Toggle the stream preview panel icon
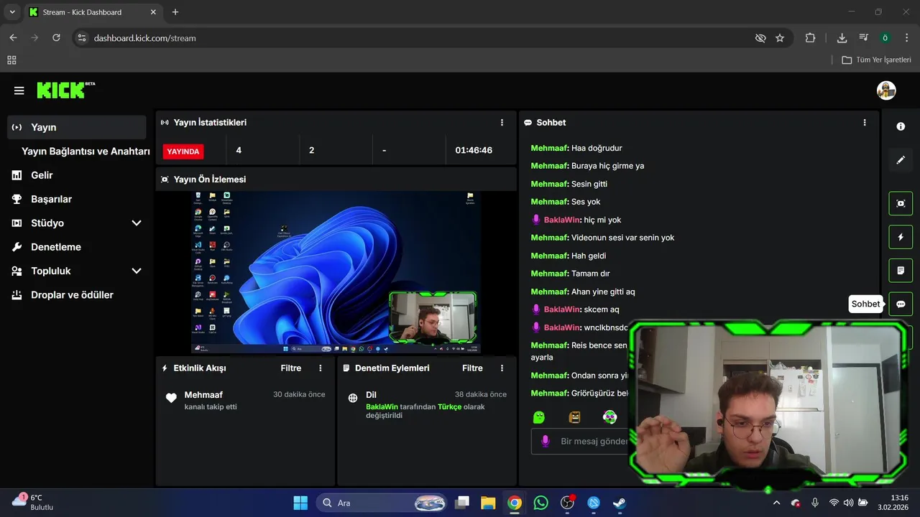 [x=901, y=203]
